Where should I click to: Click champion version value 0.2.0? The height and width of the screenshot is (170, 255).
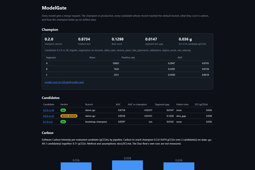[49, 39]
